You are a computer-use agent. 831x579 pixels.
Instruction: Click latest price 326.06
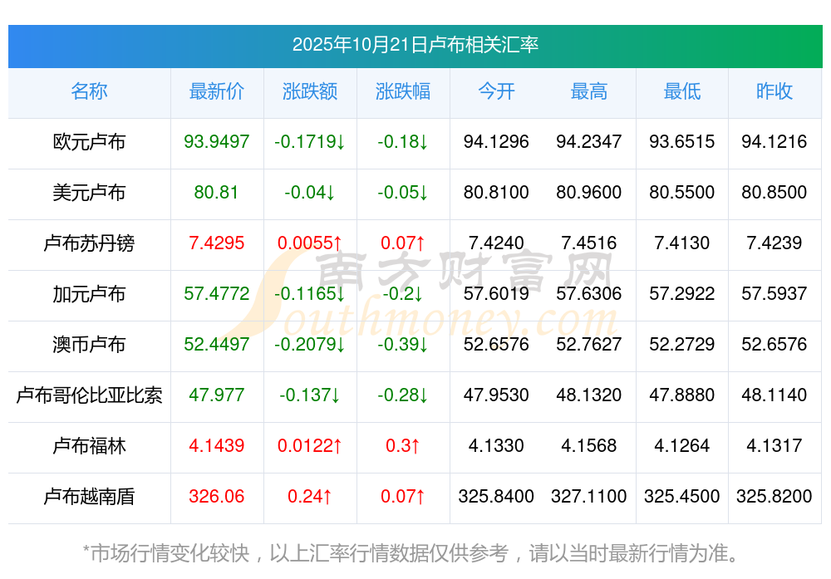pyautogui.click(x=216, y=497)
